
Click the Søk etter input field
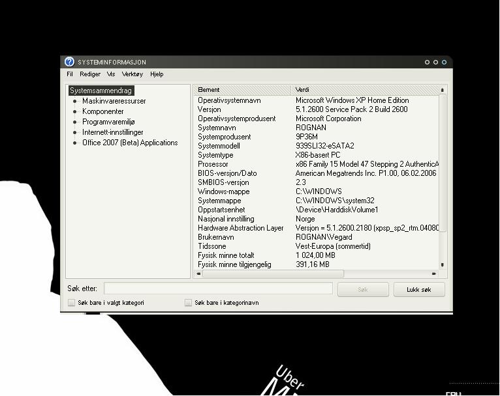[218, 289]
